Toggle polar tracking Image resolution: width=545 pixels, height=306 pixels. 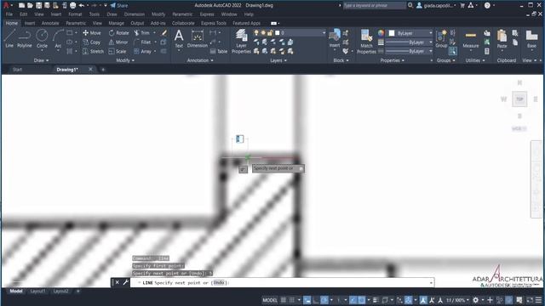coord(324,300)
